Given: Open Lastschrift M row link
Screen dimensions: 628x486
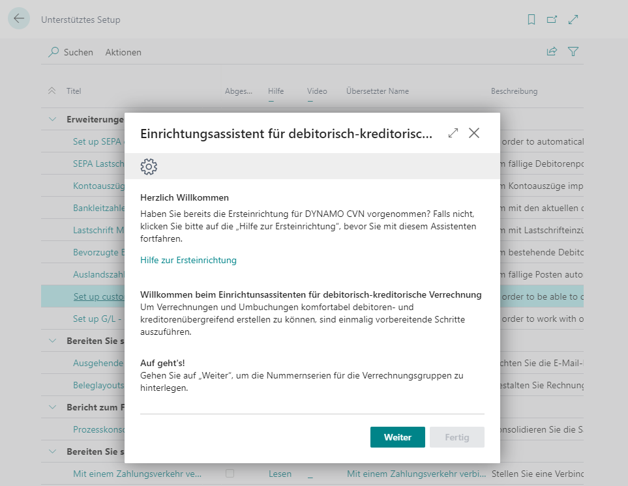Looking at the screenshot, I should (98, 230).
